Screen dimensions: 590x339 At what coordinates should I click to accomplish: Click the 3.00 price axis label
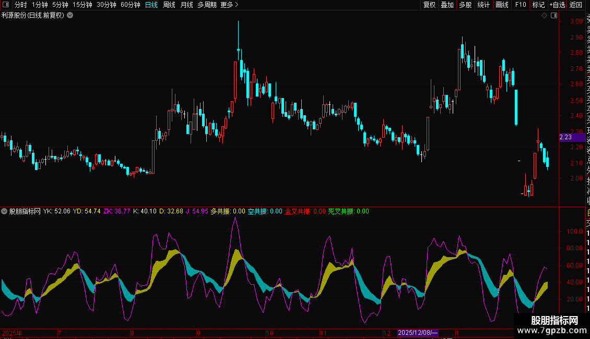(x=576, y=21)
